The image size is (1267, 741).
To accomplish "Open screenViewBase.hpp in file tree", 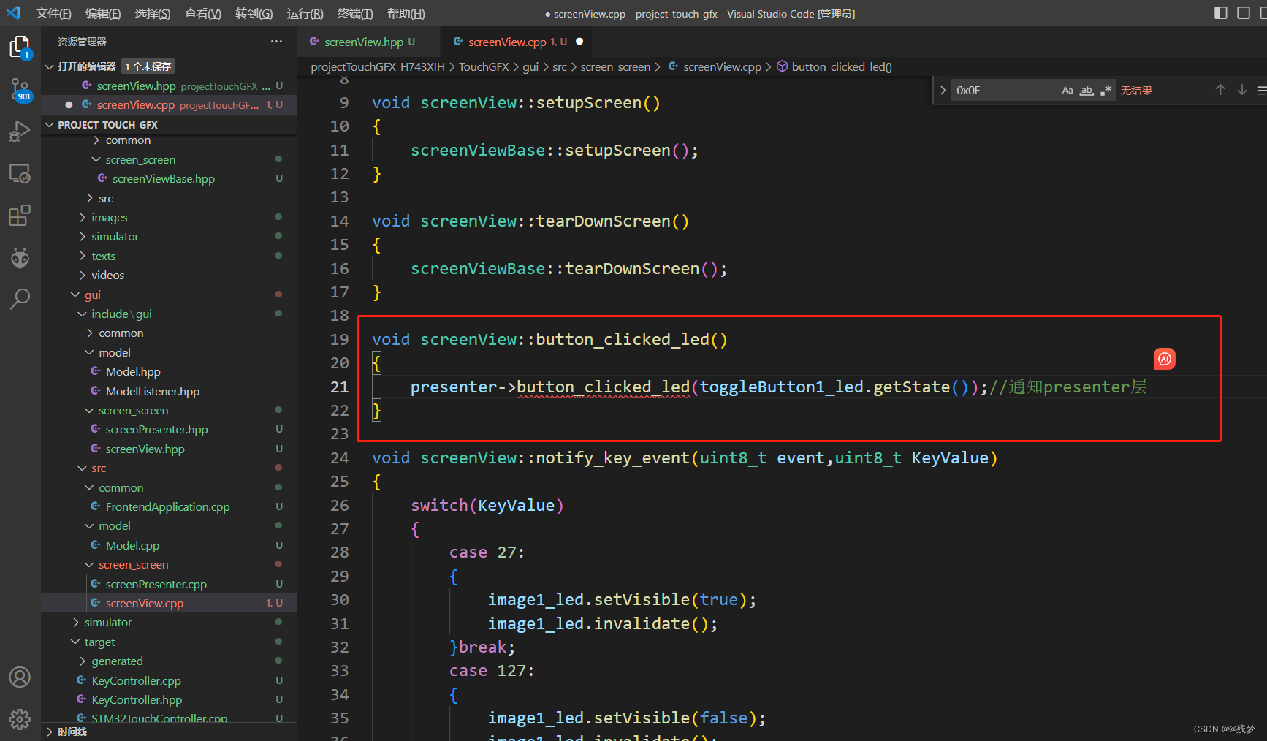I will tap(164, 178).
